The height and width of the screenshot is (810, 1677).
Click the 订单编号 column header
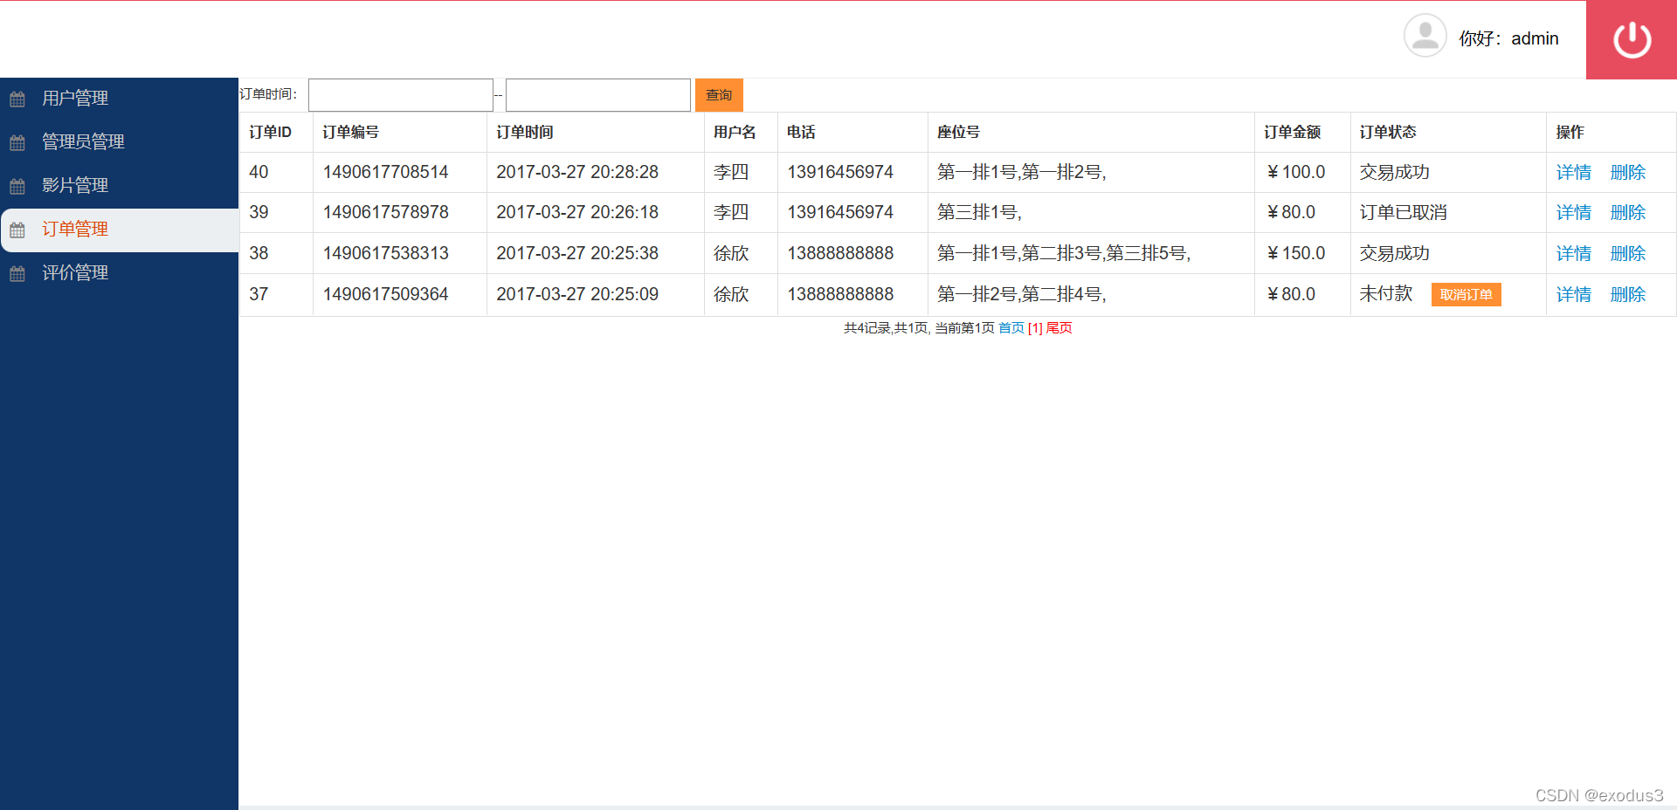[x=350, y=133]
